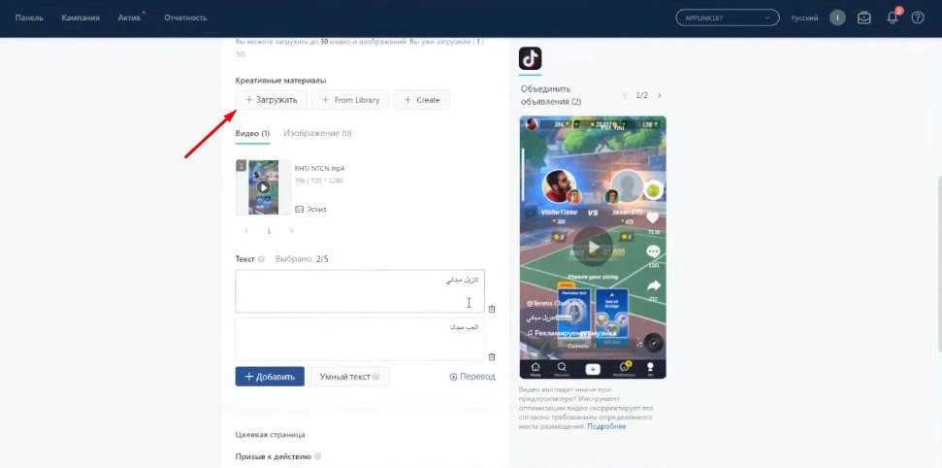942x468 pixels.
Task: Select the TikTok placement icon
Action: tap(530, 59)
